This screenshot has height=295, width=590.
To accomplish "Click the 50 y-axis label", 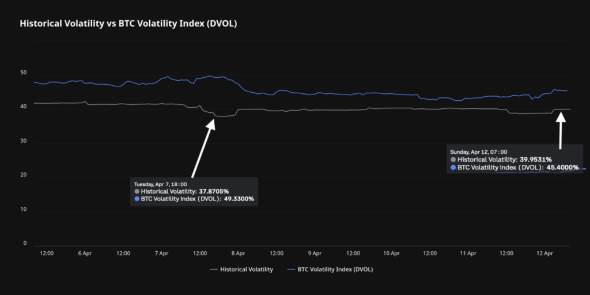I will [23, 73].
